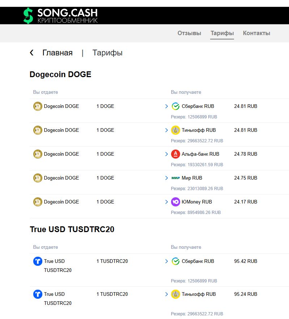This screenshot has height=319, width=289.
Task: Click Сбербанк logo in the 24.81 RUB row
Action: click(175, 106)
